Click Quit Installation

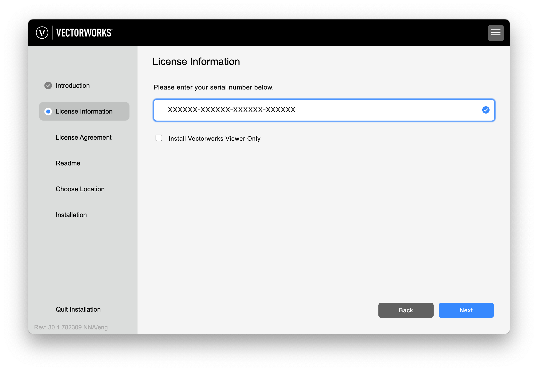click(78, 309)
